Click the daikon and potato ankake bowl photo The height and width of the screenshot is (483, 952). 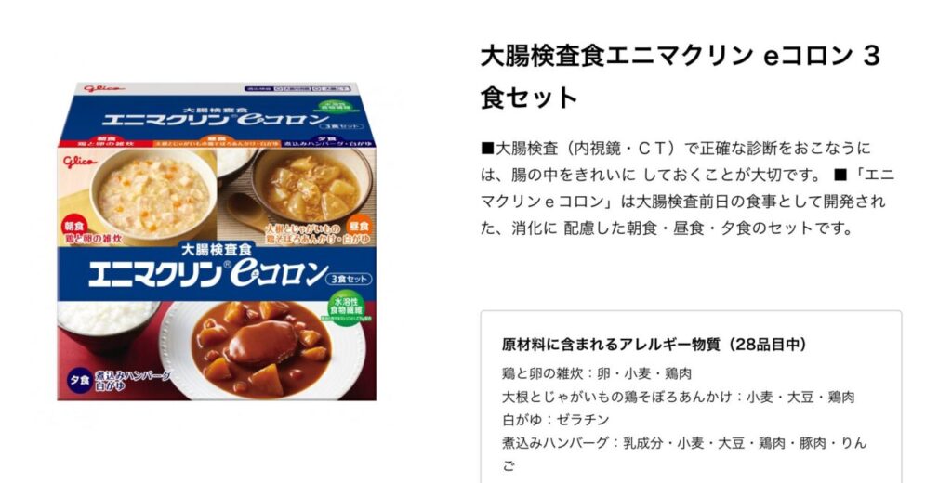pos(312,185)
